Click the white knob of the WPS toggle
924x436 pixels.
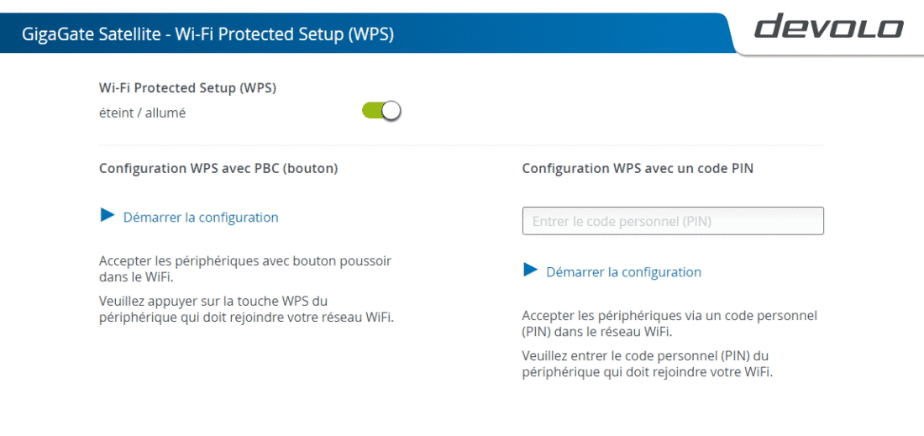[x=391, y=111]
